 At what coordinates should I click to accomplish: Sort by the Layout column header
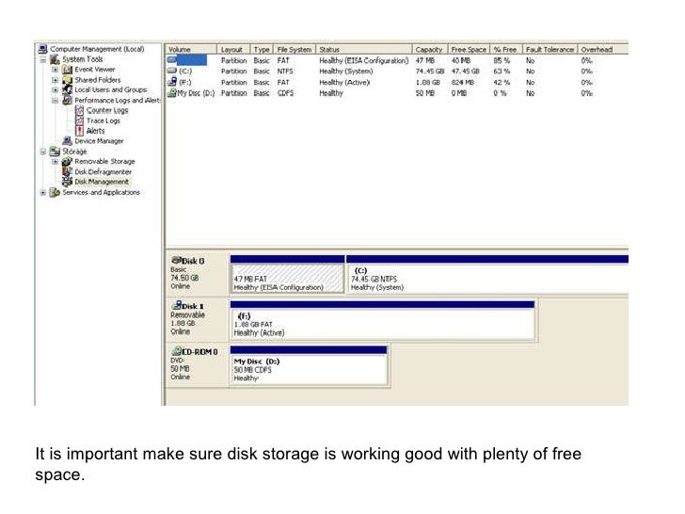pos(233,49)
